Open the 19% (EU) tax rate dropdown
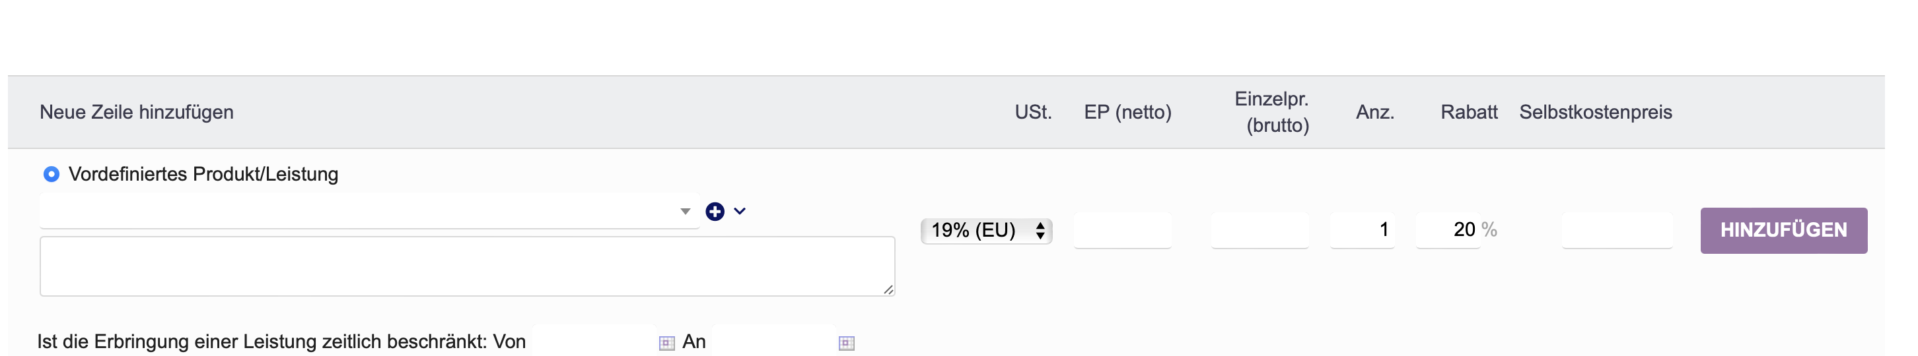The height and width of the screenshot is (356, 1918). pos(986,230)
